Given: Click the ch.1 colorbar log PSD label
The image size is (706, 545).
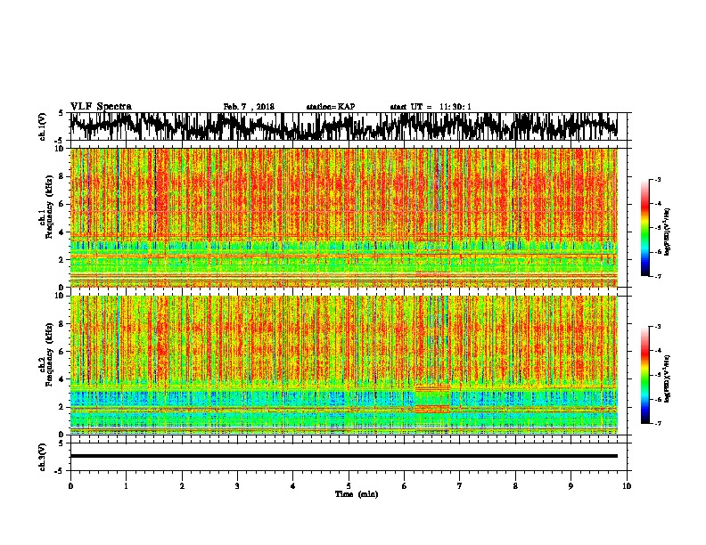Looking at the screenshot, I should (668, 232).
